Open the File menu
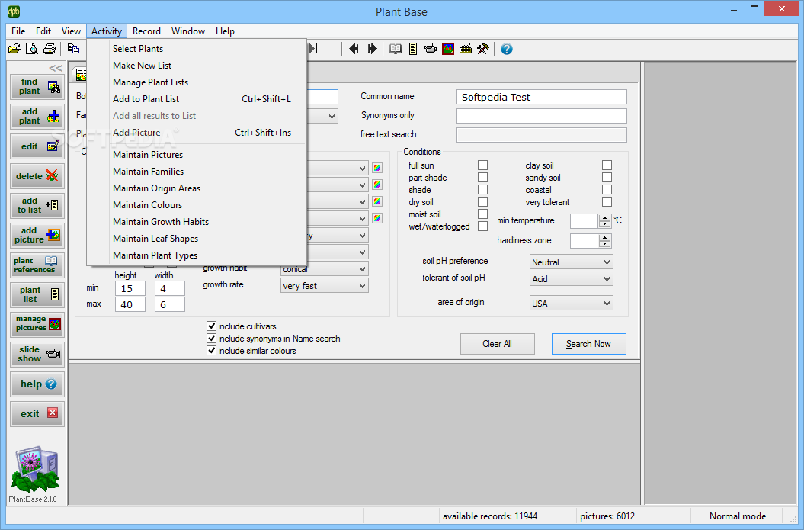The image size is (804, 530). (x=18, y=31)
